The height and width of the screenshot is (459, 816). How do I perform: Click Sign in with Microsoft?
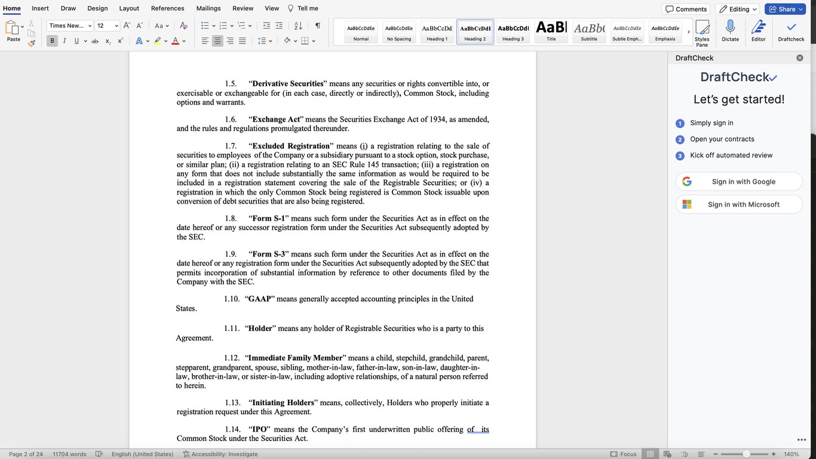[x=739, y=204]
